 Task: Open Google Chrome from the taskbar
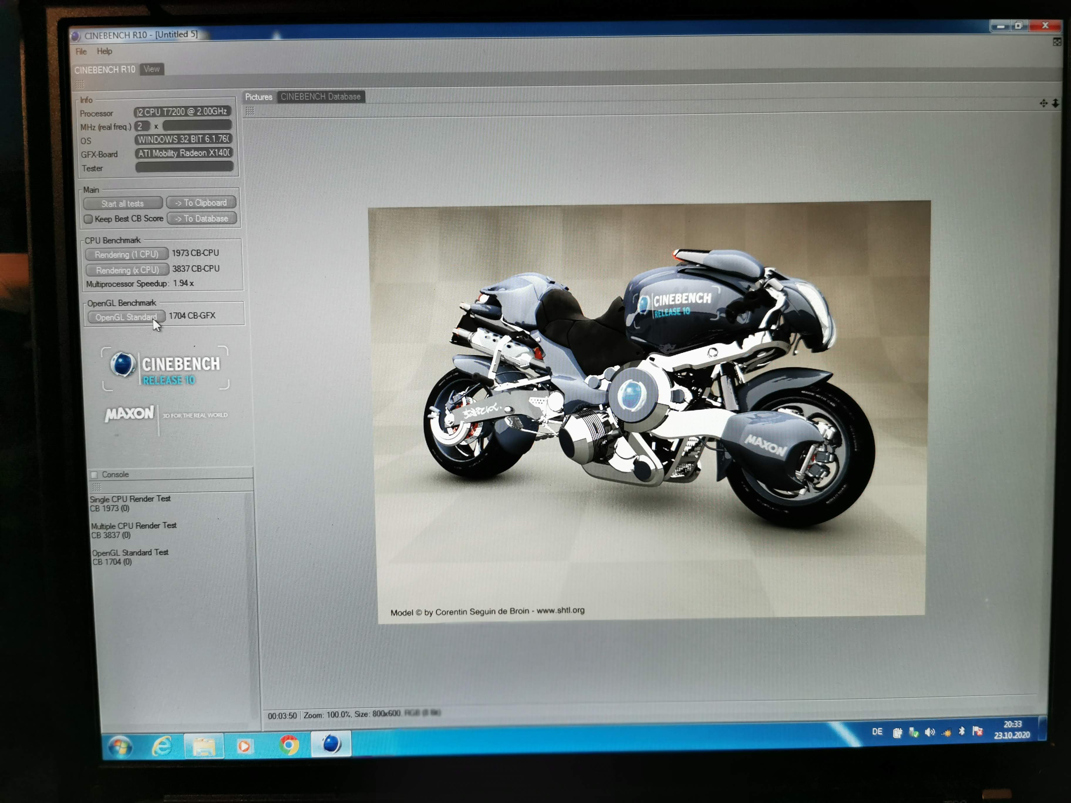[289, 745]
